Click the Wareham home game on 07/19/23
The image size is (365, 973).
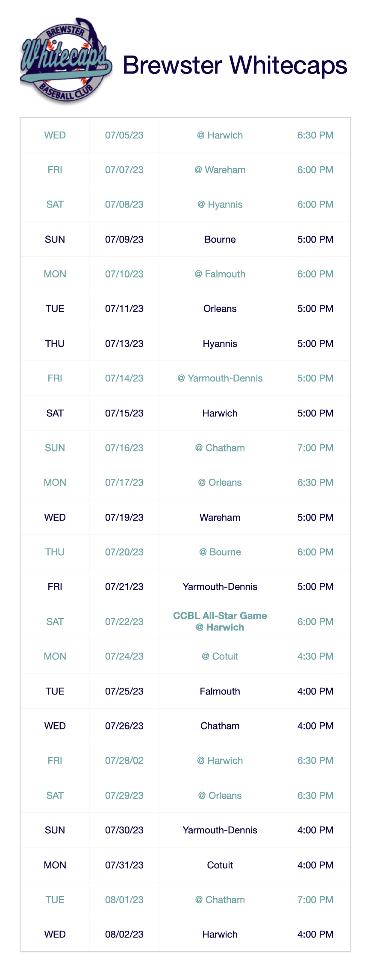[x=220, y=518]
